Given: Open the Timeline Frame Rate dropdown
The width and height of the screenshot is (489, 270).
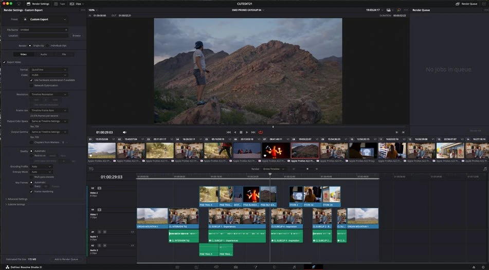Looking at the screenshot, I should [49, 111].
